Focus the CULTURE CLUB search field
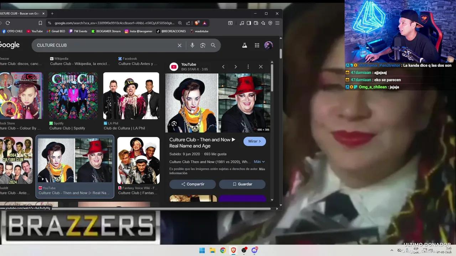 tap(105, 45)
